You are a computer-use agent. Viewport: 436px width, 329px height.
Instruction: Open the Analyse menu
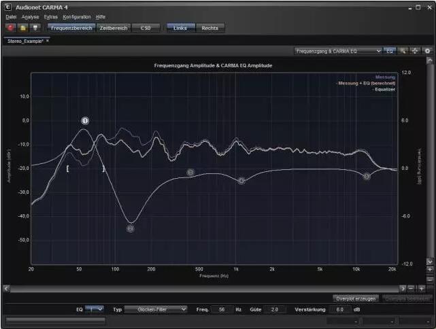click(30, 16)
